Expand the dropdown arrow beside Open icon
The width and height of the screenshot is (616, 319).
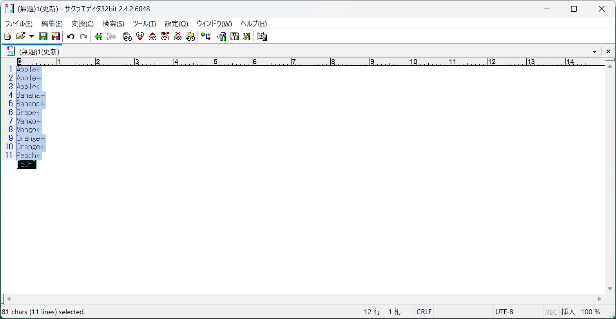tap(32, 37)
